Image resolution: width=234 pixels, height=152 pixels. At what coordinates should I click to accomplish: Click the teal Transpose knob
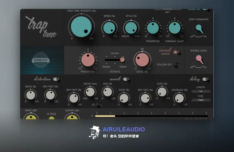click(x=153, y=28)
